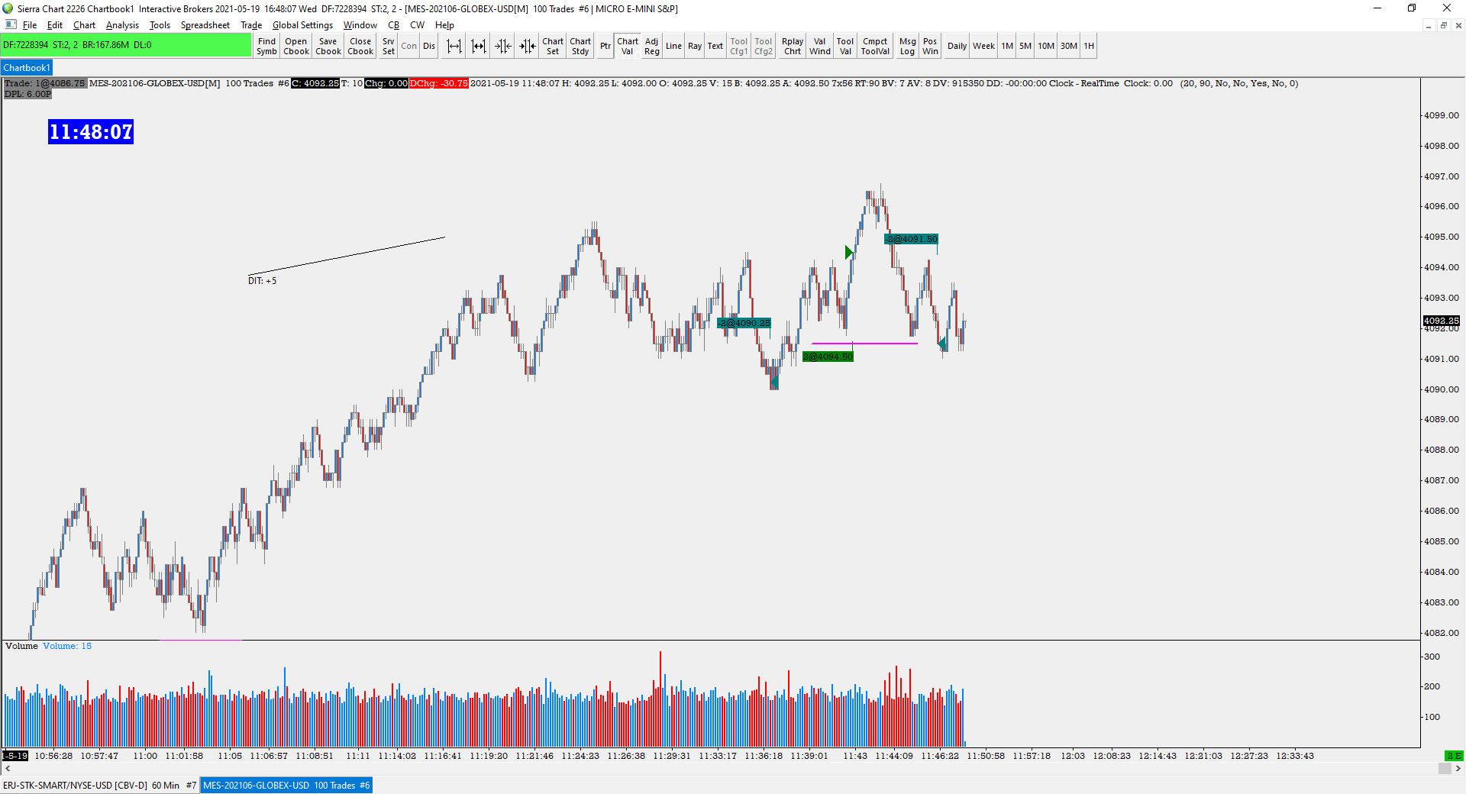Open the Pos Win window

tap(930, 47)
